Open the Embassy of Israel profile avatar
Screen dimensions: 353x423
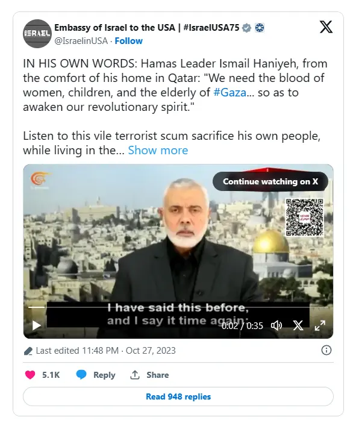tap(37, 34)
